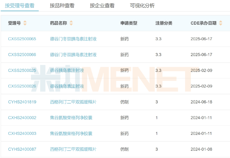Switch to 按受理号查看 tab
This screenshot has height=158, width=230.
[x=20, y=6]
